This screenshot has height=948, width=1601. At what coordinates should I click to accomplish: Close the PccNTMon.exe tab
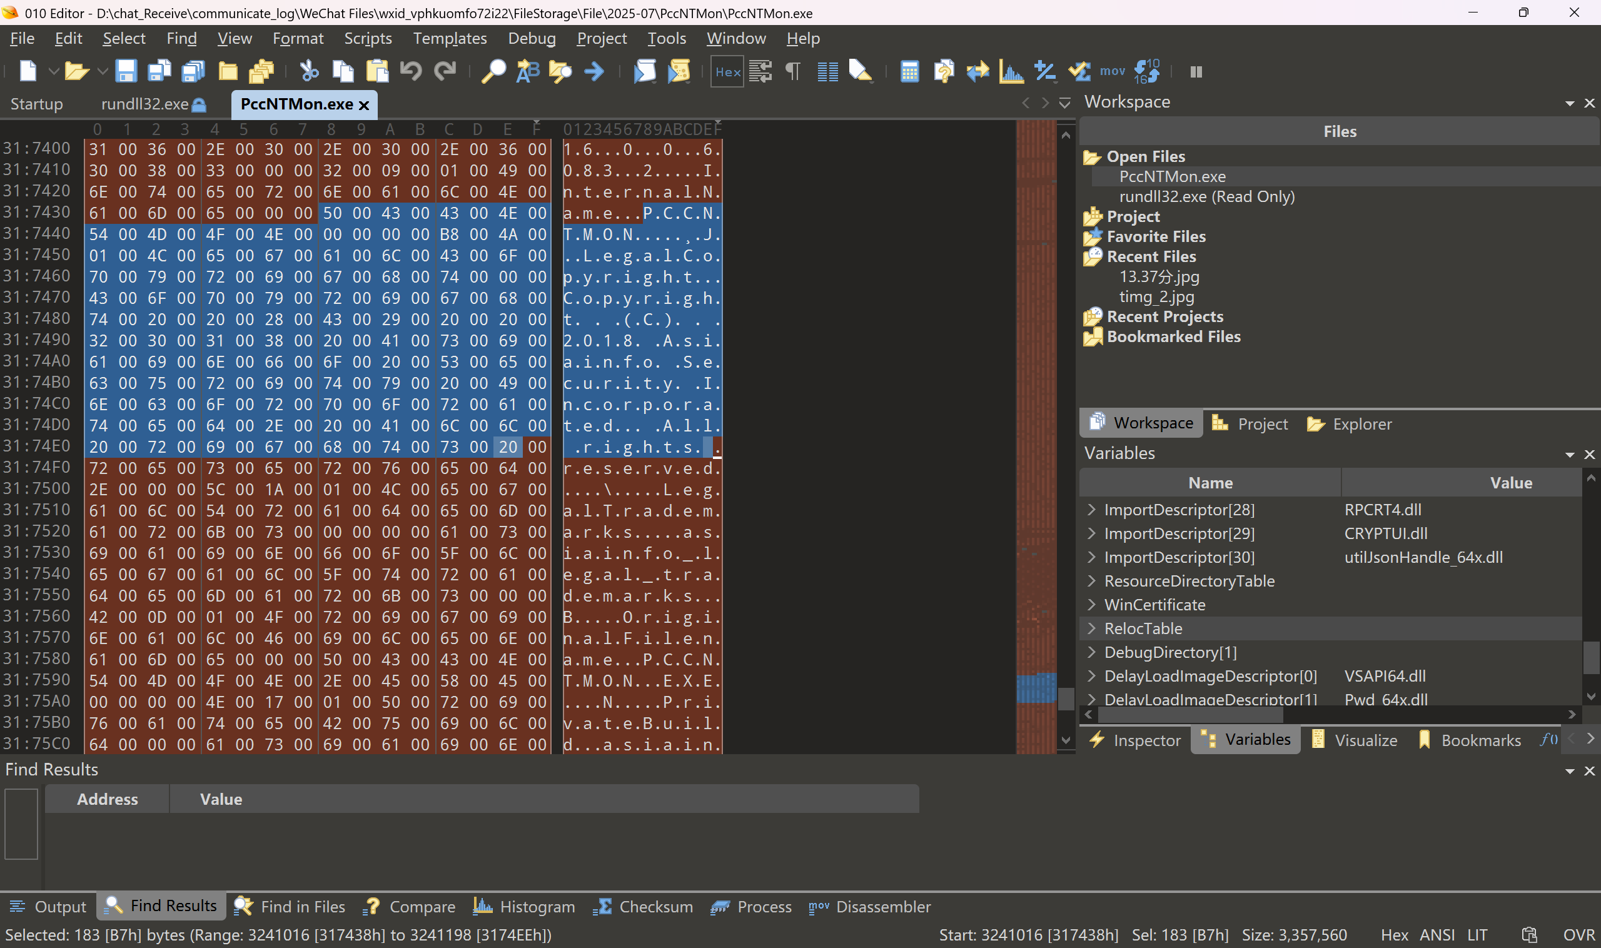coord(364,106)
